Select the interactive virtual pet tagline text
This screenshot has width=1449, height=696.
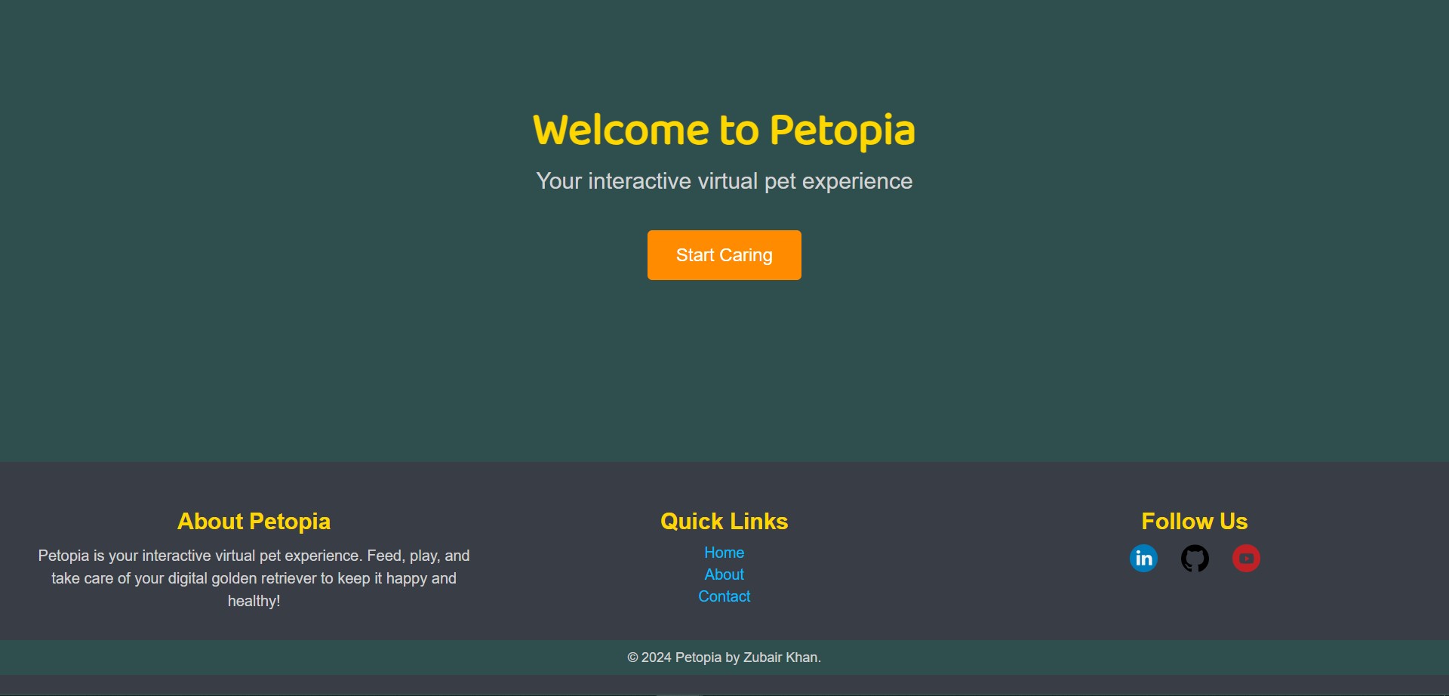[x=724, y=181]
